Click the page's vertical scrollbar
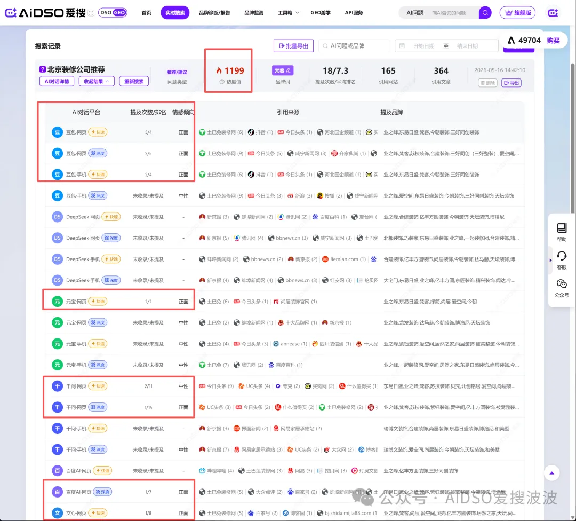Viewport: 576px width, 521px height. (572, 138)
